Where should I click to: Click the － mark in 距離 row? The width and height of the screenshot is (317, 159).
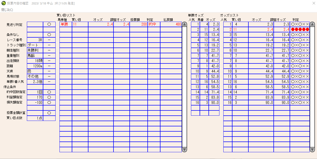(x=49, y=66)
